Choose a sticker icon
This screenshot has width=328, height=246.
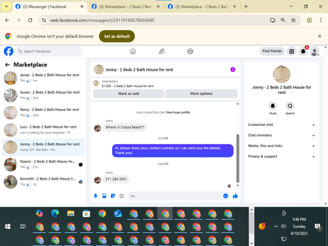pos(113,196)
